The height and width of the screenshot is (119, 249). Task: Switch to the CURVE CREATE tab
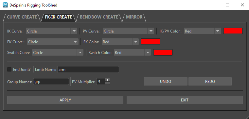click(x=22, y=17)
